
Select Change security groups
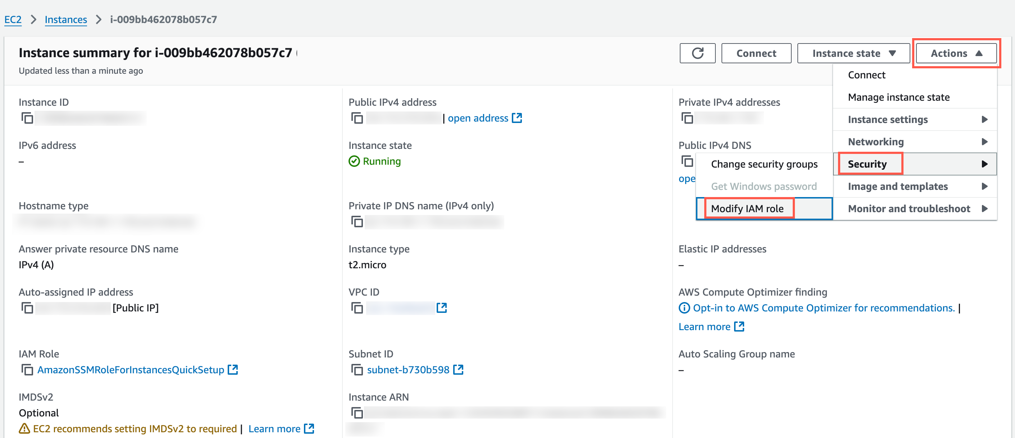tap(764, 164)
